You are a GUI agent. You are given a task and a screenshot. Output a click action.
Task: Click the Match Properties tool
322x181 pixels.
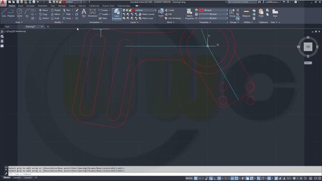189,14
